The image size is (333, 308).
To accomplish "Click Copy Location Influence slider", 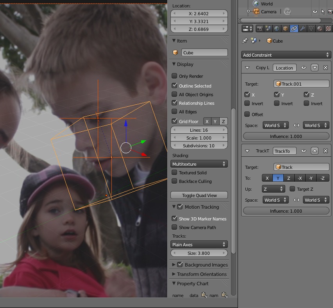I will 286,136.
